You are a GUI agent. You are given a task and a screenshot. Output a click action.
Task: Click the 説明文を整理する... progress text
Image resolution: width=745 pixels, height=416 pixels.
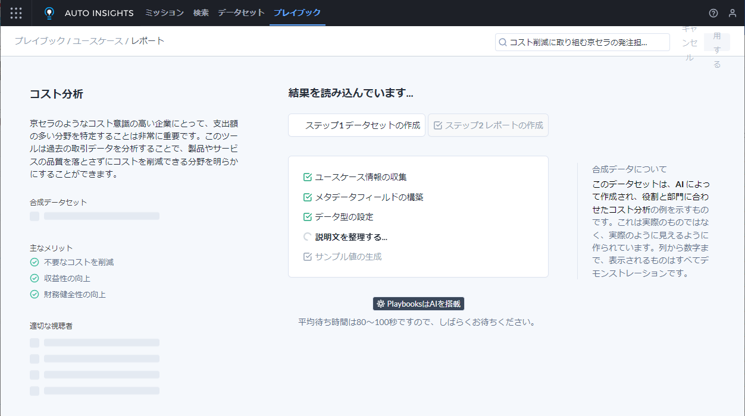tap(351, 237)
